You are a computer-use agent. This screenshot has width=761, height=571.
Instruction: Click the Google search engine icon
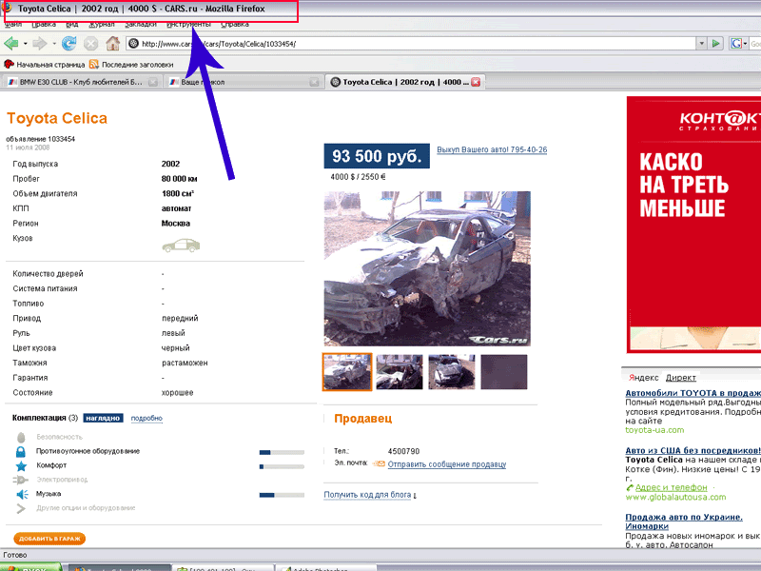click(736, 44)
